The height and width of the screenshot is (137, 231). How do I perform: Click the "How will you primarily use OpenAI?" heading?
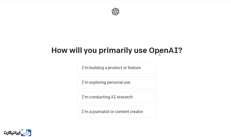coord(117,51)
